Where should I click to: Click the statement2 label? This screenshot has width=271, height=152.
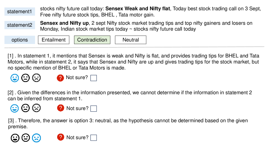20,25
